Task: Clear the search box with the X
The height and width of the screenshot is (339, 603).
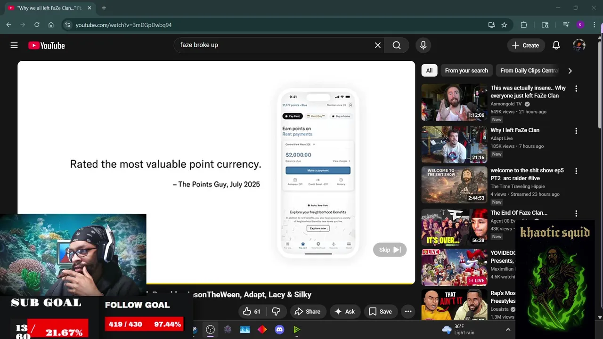Action: point(378,45)
